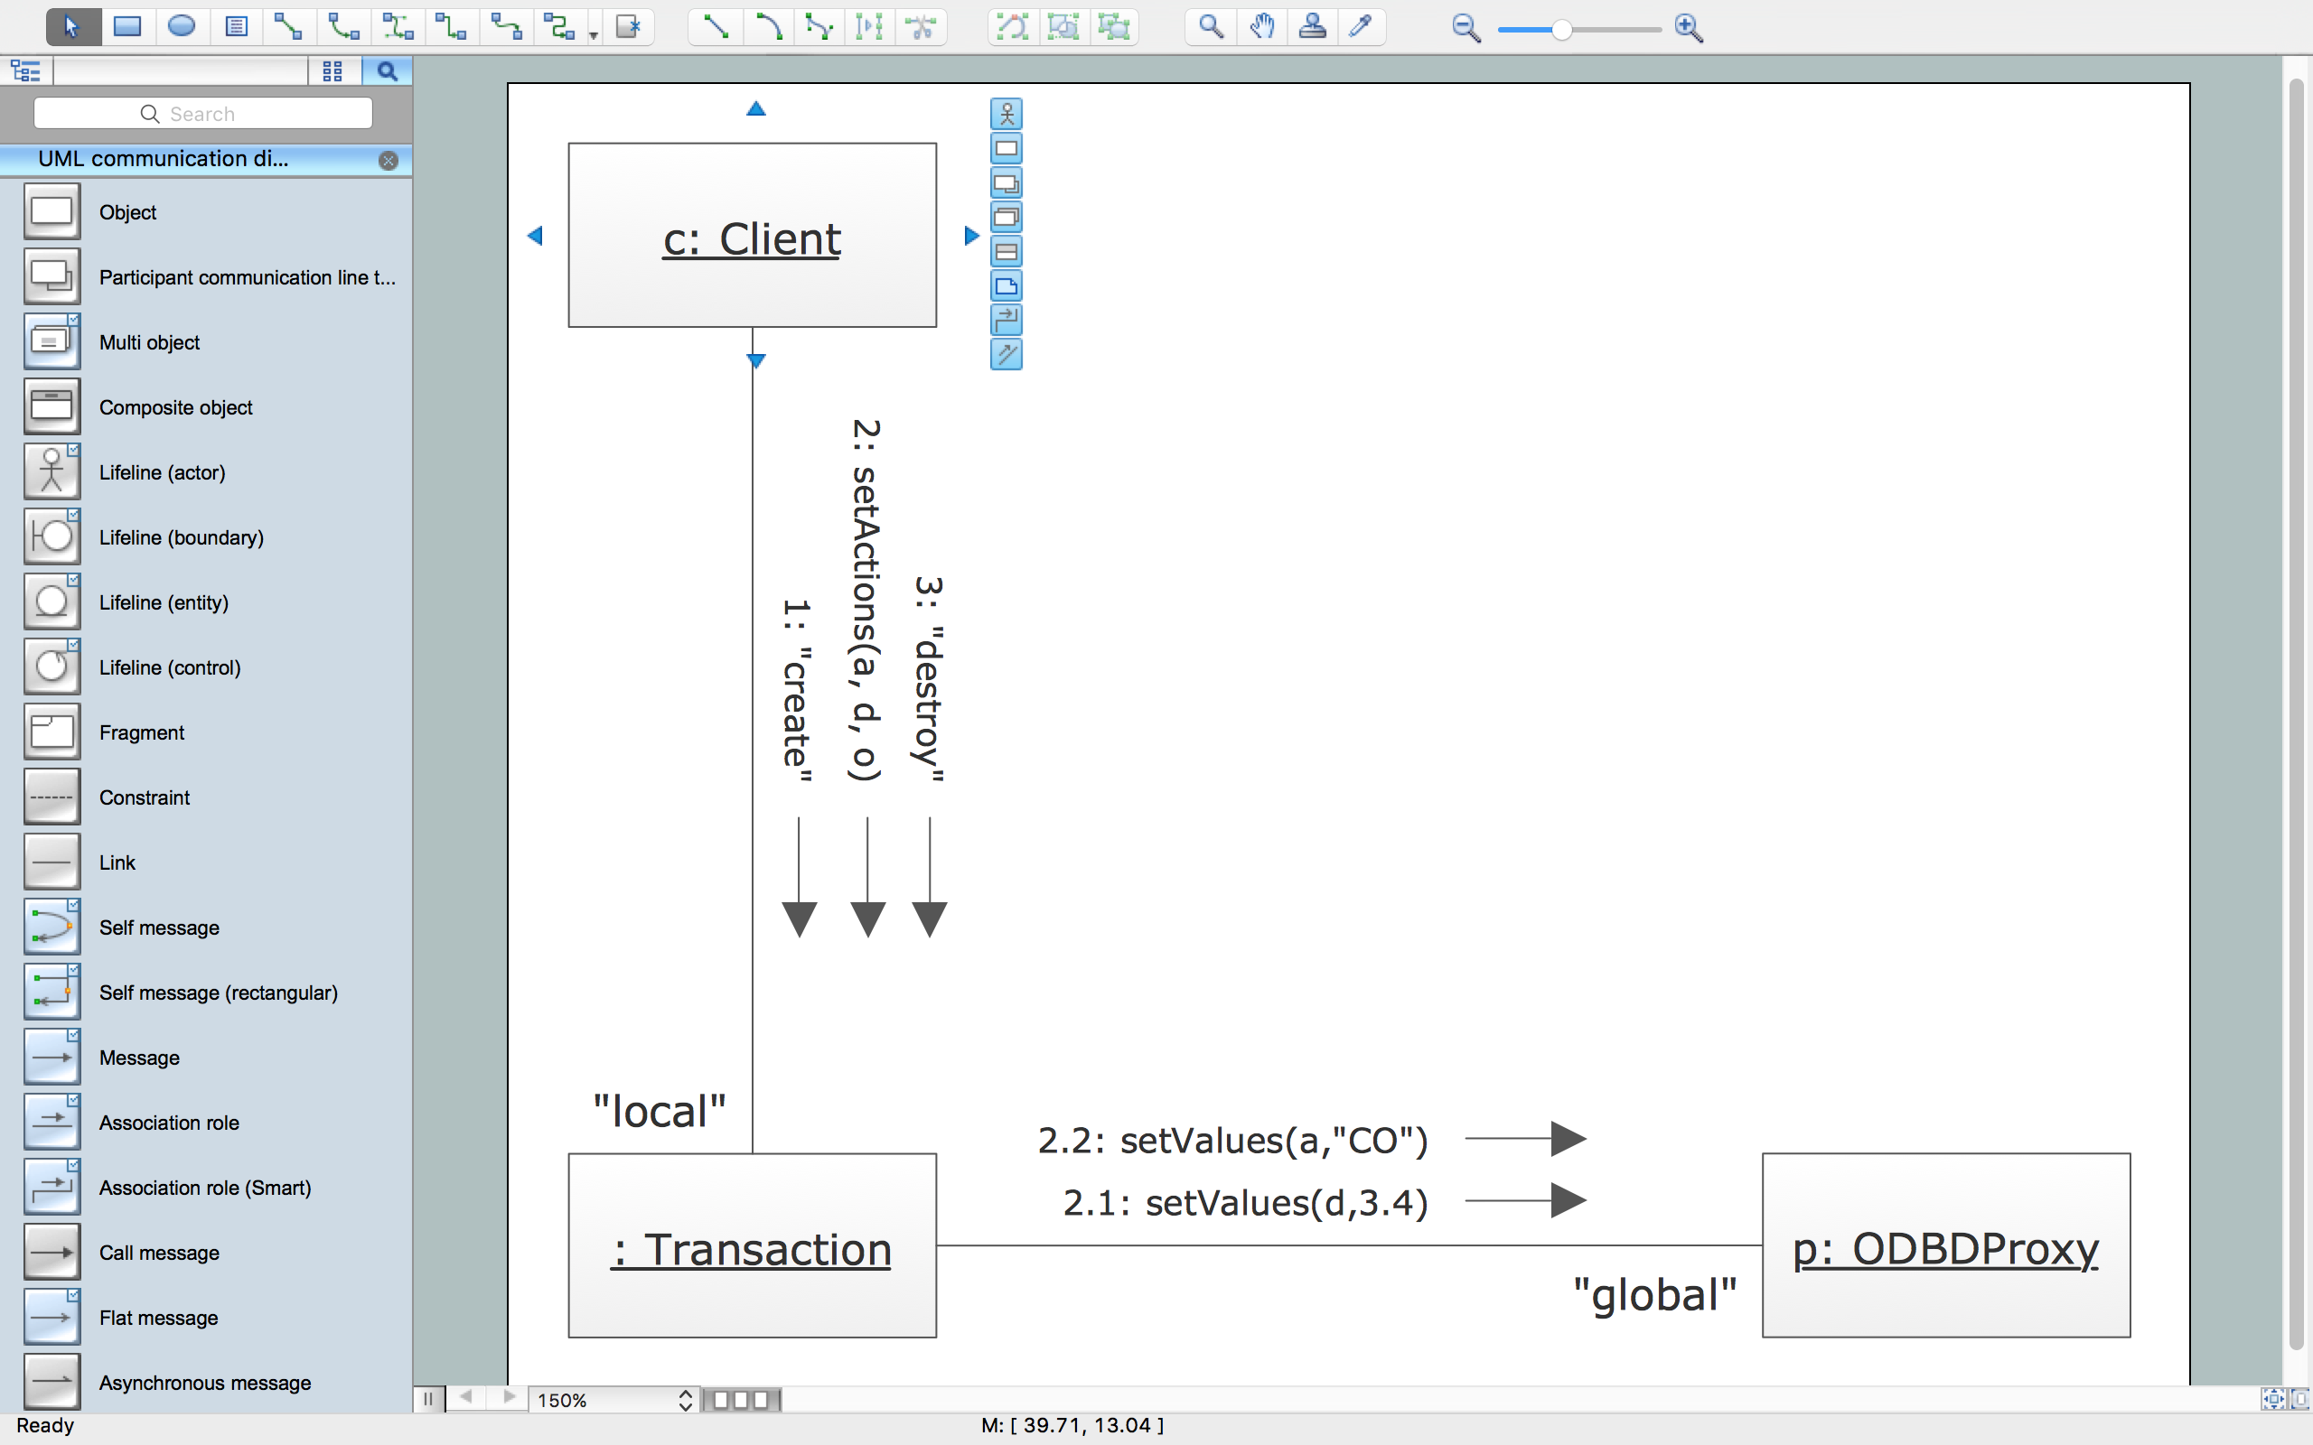Click the zoom out magnifier
The width and height of the screenshot is (2313, 1445).
click(x=1466, y=29)
